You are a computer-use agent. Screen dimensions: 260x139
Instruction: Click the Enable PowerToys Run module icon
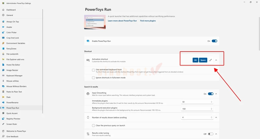click(x=88, y=41)
